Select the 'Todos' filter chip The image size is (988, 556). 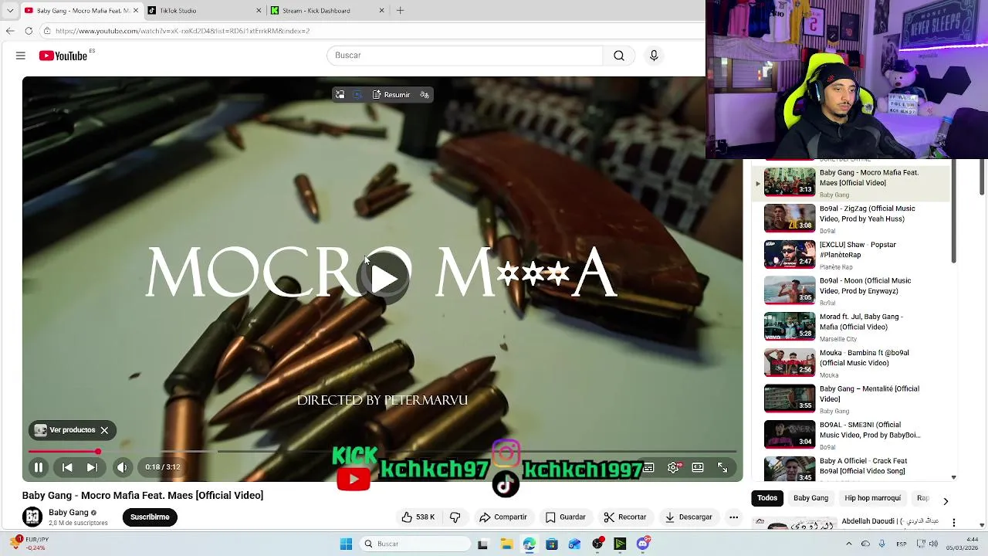767,498
